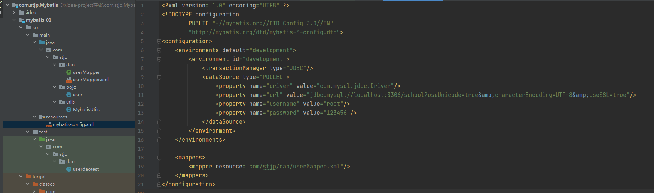This screenshot has height=193, width=654.
Task: Collapse the mybatis-01 module chevron
Action: pyautogui.click(x=14, y=20)
